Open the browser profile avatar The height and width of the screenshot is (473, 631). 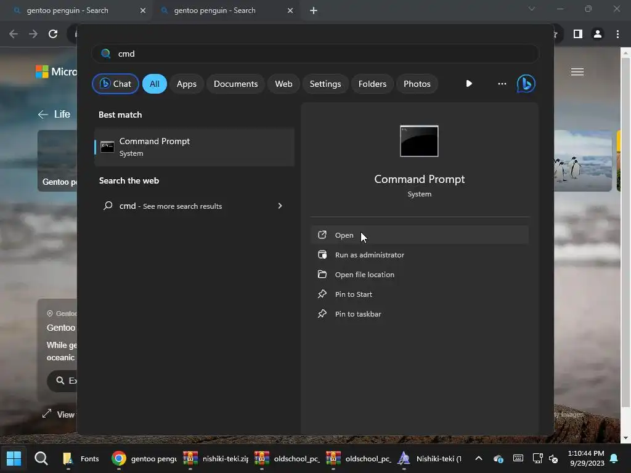pyautogui.click(x=598, y=34)
